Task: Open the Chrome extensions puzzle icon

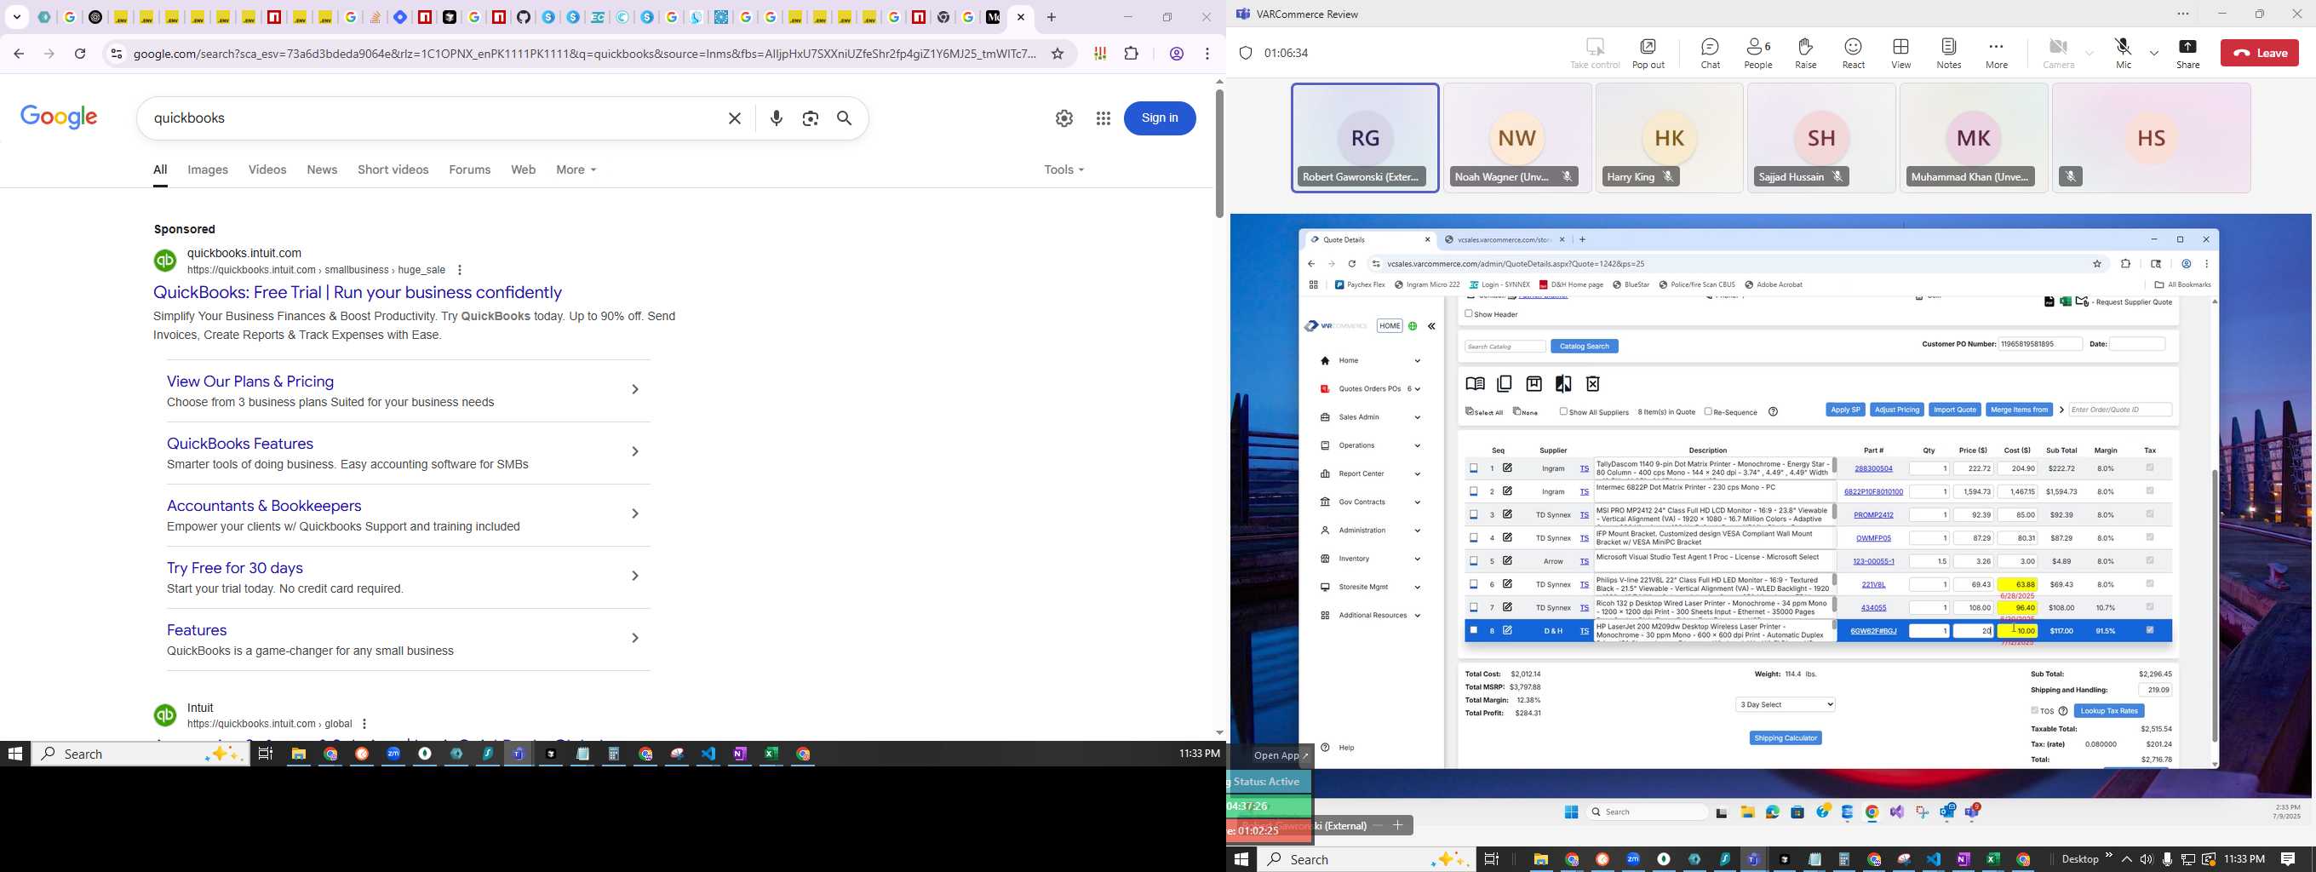Action: (1131, 54)
